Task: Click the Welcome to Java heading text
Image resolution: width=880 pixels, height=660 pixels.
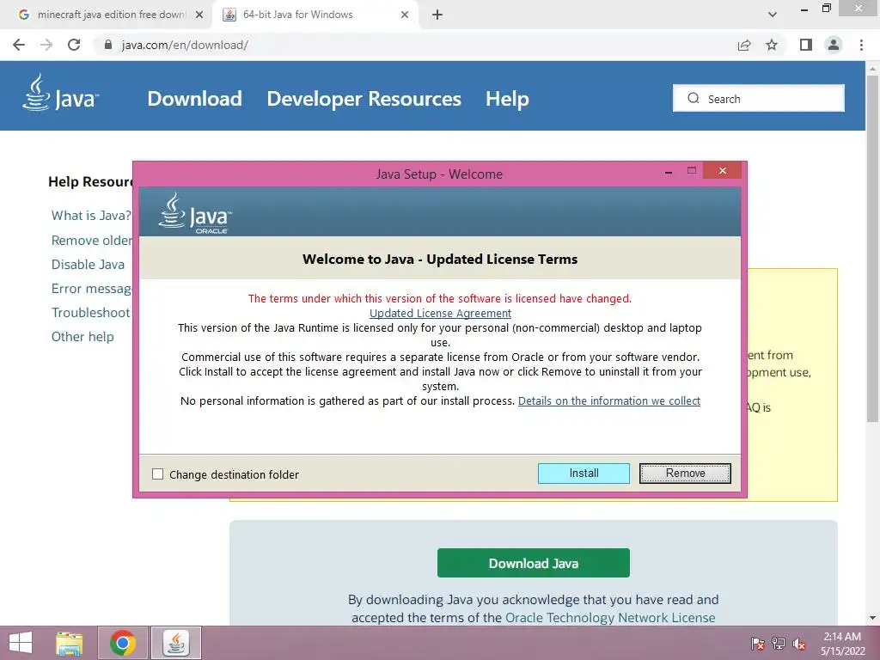Action: [x=440, y=259]
